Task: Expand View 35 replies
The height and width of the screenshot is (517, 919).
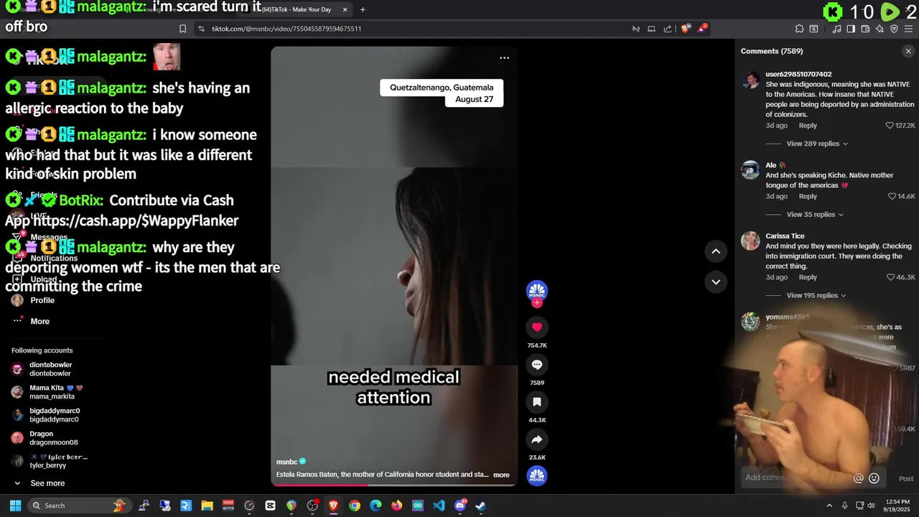Action: (815, 215)
